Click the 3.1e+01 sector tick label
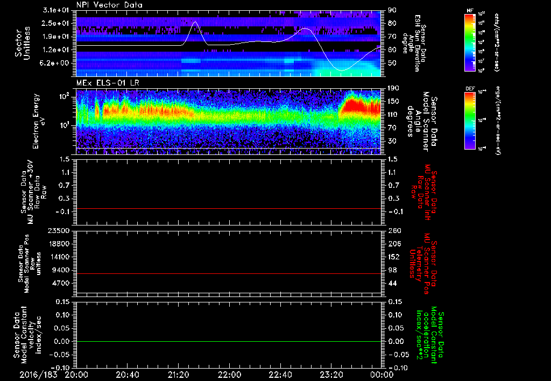 pos(56,10)
